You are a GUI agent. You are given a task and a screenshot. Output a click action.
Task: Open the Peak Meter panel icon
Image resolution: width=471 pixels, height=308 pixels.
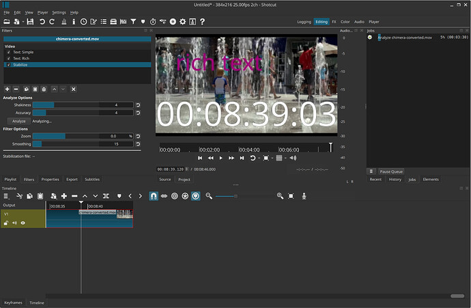[63, 22]
